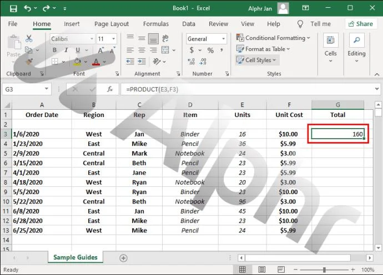Open the font size 11 dropdown

(114, 39)
